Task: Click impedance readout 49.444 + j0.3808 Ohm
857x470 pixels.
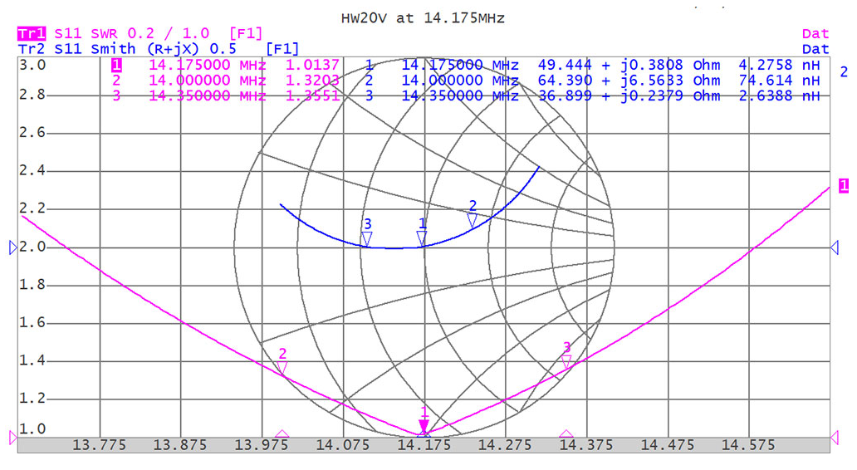Action: coord(629,65)
